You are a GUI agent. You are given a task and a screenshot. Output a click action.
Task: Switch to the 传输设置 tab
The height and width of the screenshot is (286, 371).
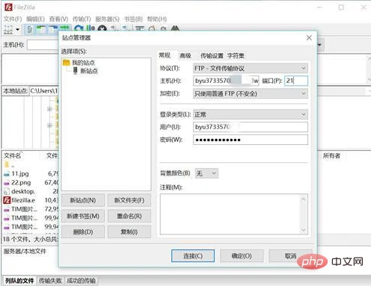212,56
